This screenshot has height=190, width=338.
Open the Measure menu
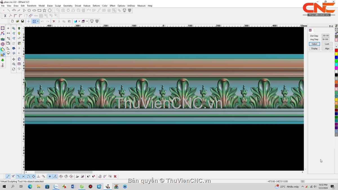(141, 6)
